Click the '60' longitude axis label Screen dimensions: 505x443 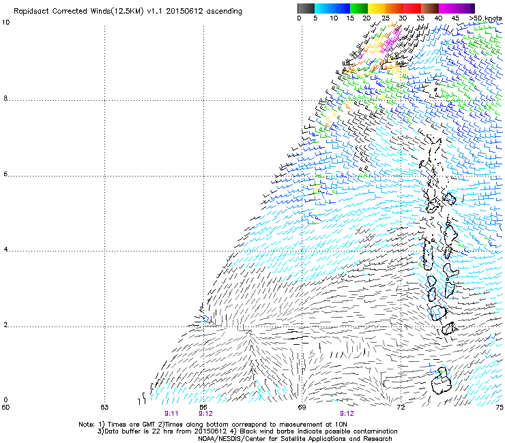pos(5,407)
